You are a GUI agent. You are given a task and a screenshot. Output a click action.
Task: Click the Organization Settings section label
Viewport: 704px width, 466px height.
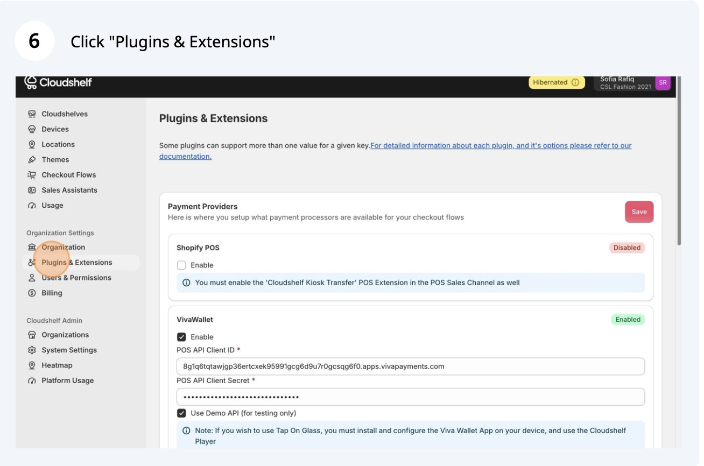click(x=60, y=233)
